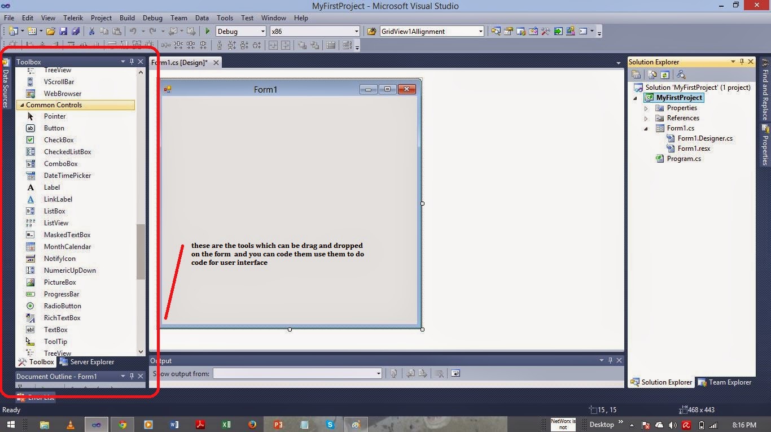Open the Debug menu
This screenshot has height=432, width=771.
152,18
